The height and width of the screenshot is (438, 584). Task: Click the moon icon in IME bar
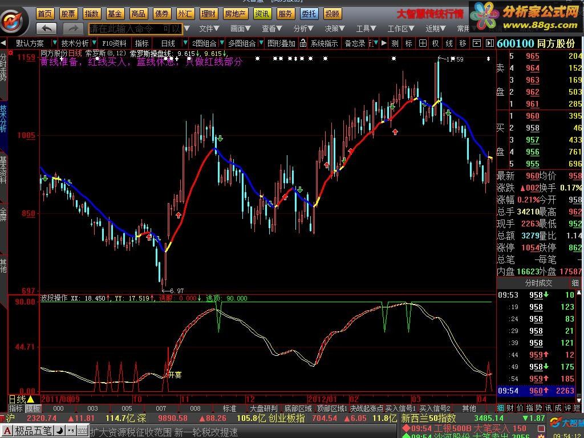[x=59, y=431]
